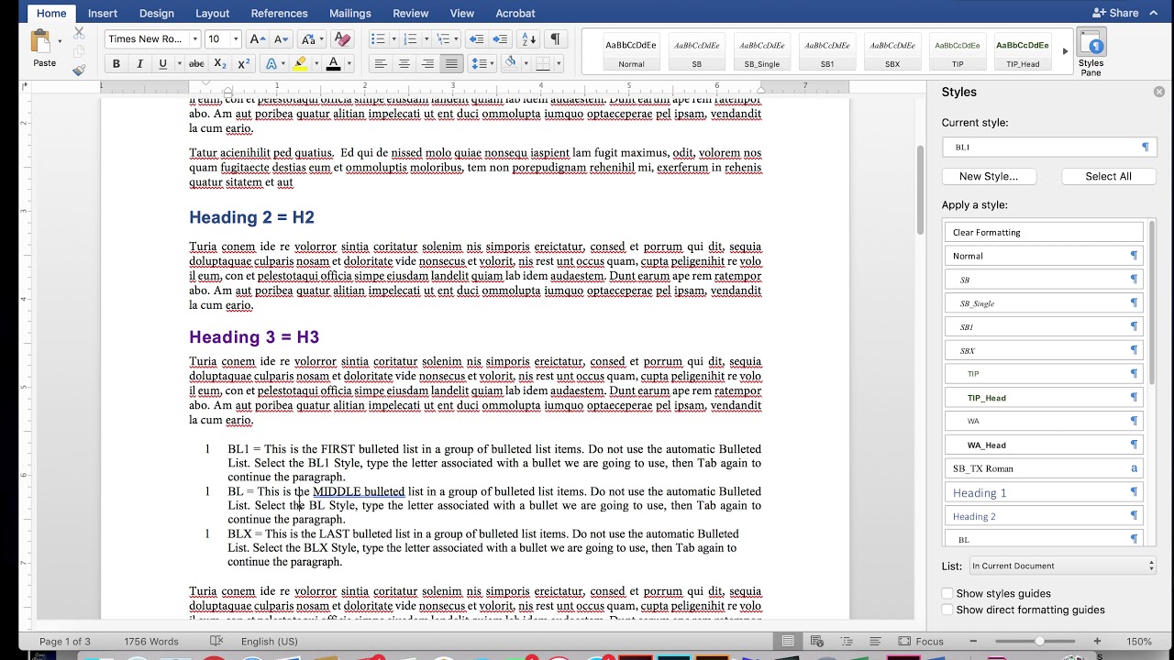Apply the TIP_Head style in the ribbon gallery
The width and height of the screenshot is (1174, 660).
[1023, 51]
